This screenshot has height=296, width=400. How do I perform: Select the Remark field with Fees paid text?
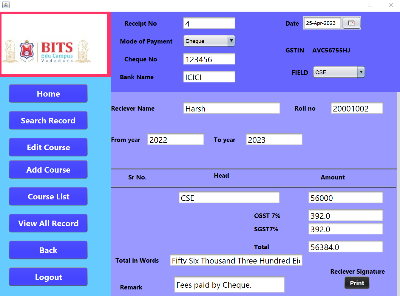229,285
